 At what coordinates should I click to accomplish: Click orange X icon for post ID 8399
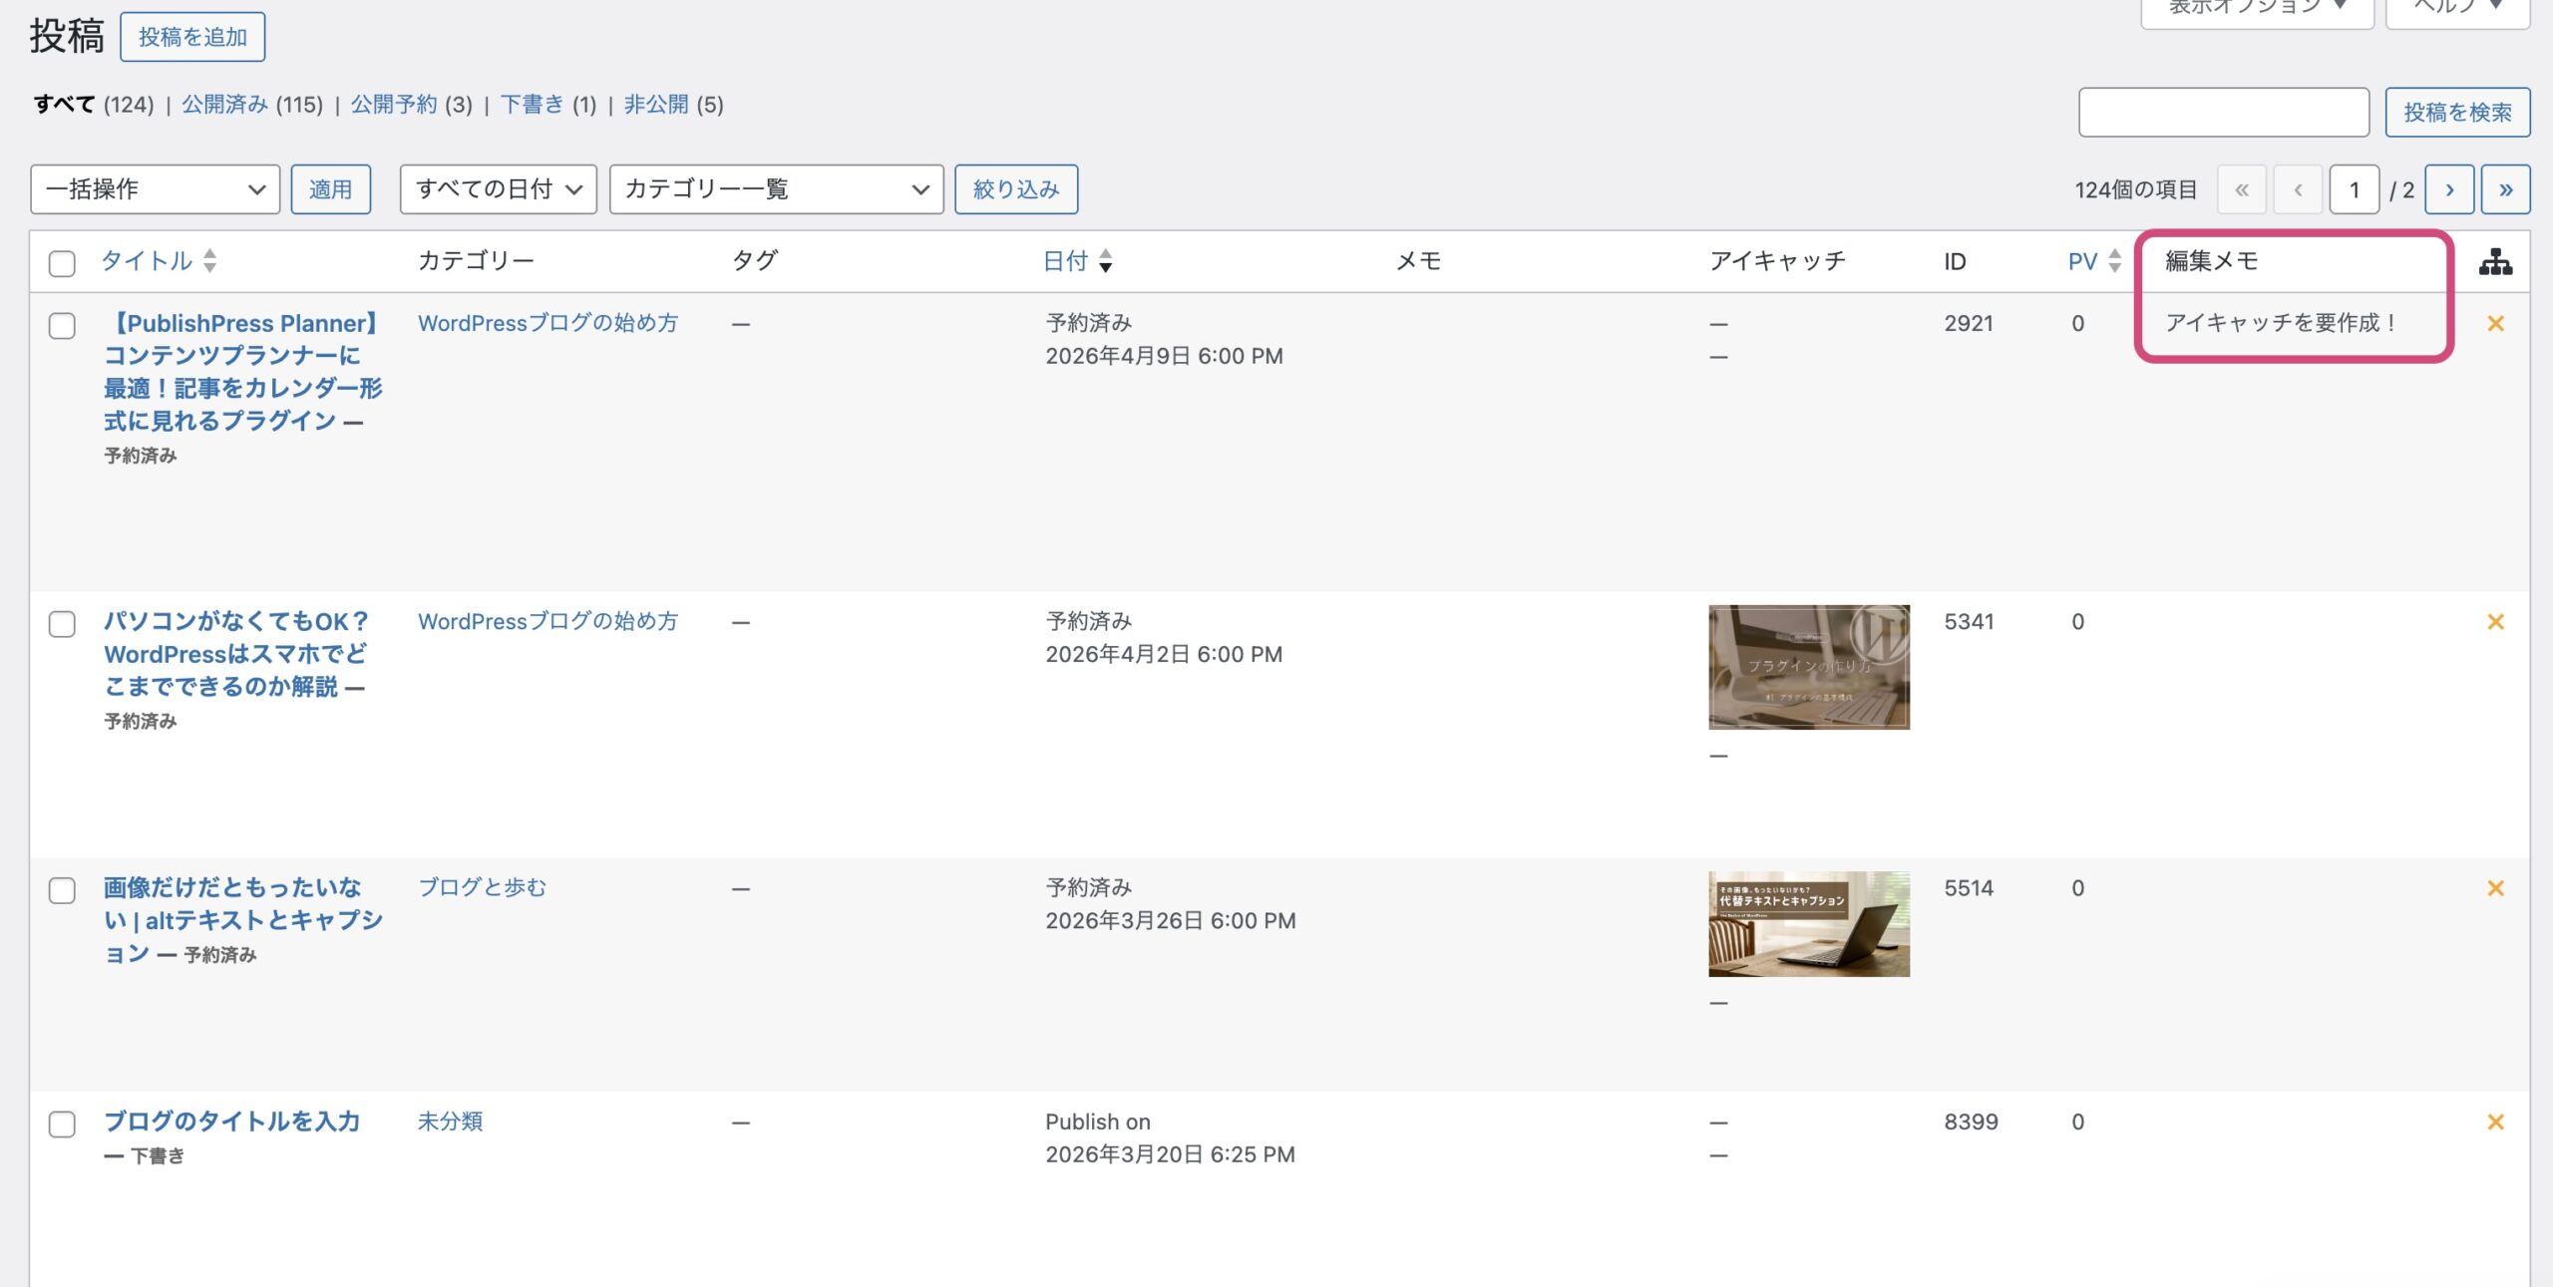[2495, 1122]
